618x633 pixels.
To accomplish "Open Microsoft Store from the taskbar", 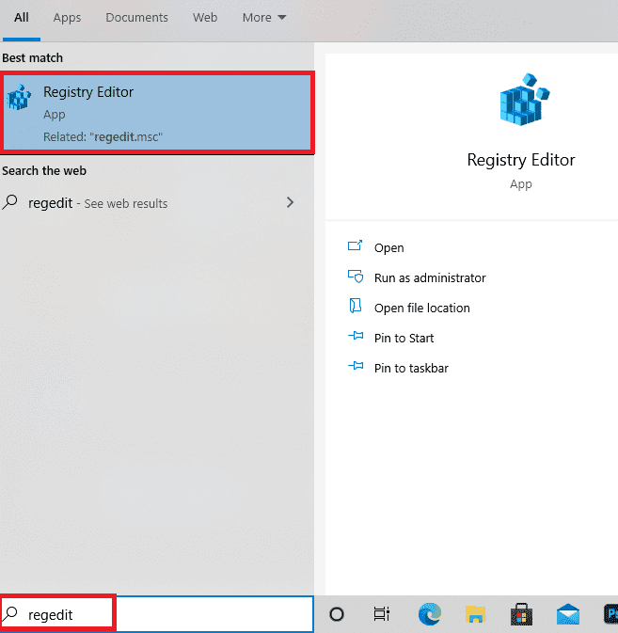I will click(x=521, y=614).
